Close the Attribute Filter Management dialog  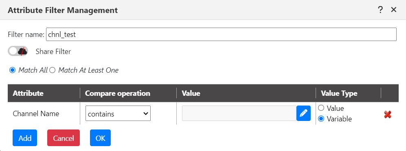click(393, 10)
